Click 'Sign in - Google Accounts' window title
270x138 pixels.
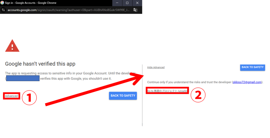click(31, 3)
